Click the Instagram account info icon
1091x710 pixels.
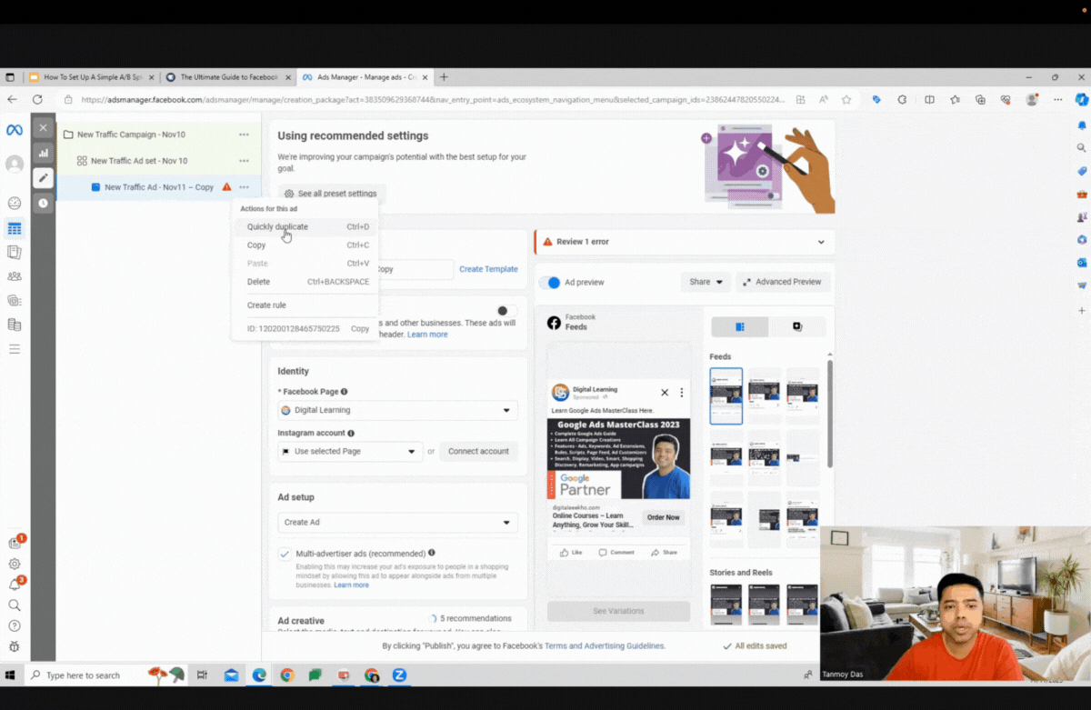coord(351,434)
